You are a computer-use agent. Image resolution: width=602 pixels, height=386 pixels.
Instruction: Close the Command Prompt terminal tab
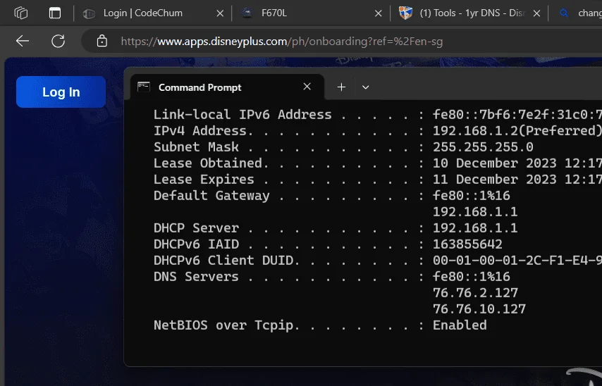(x=307, y=87)
